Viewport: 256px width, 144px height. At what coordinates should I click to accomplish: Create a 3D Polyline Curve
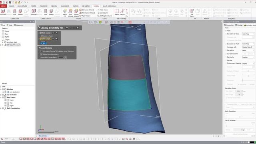(x=105, y=16)
